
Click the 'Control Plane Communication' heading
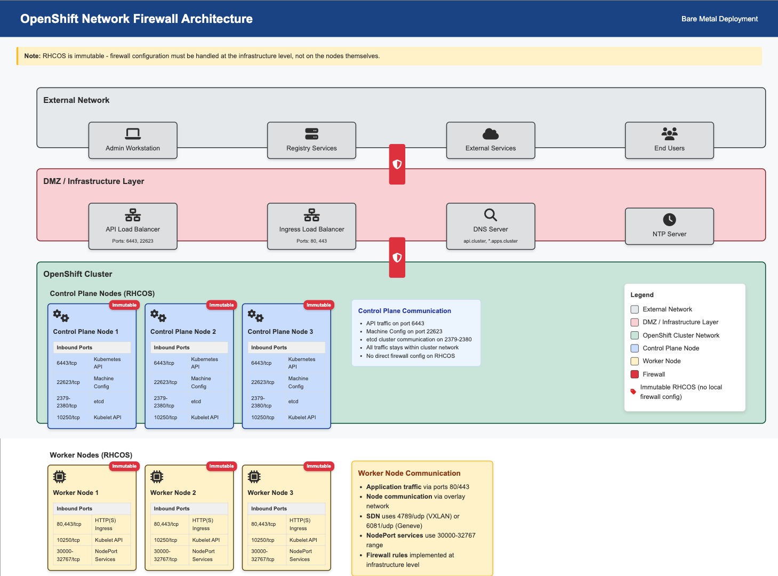405,311
